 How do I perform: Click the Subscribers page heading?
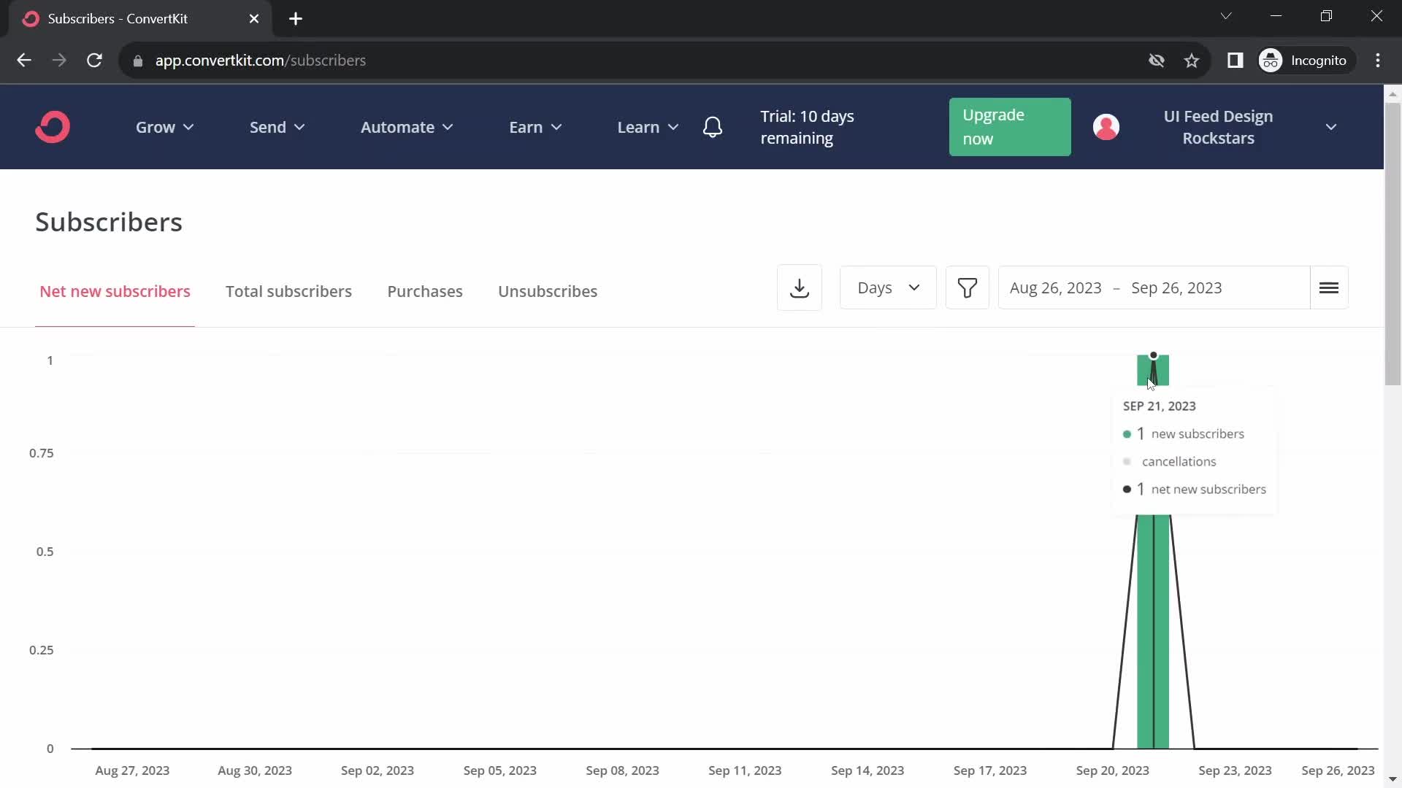coord(109,222)
